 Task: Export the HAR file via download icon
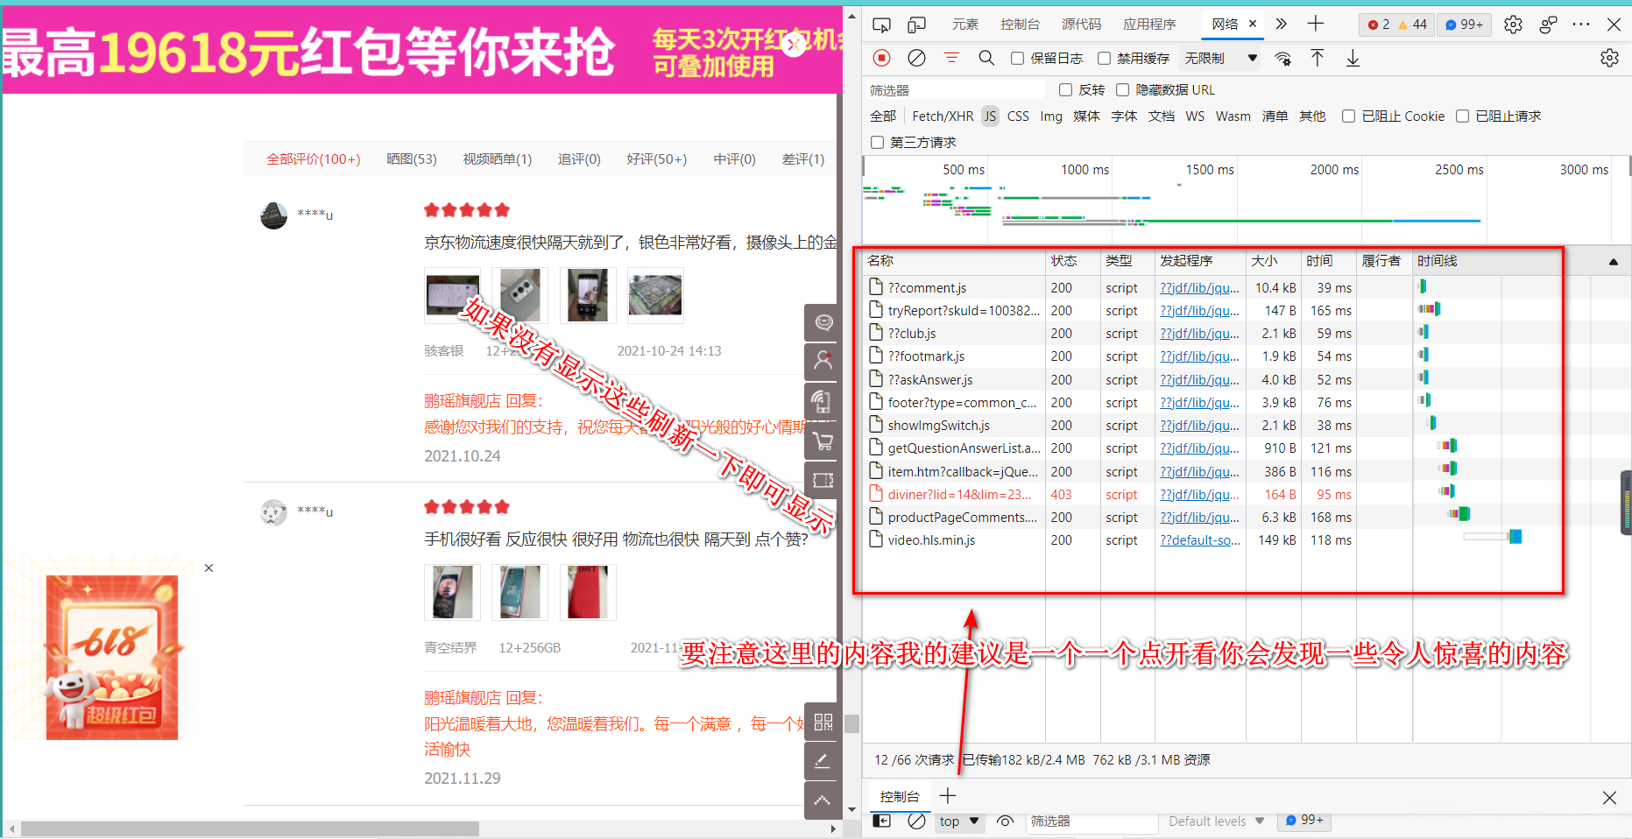[1353, 58]
